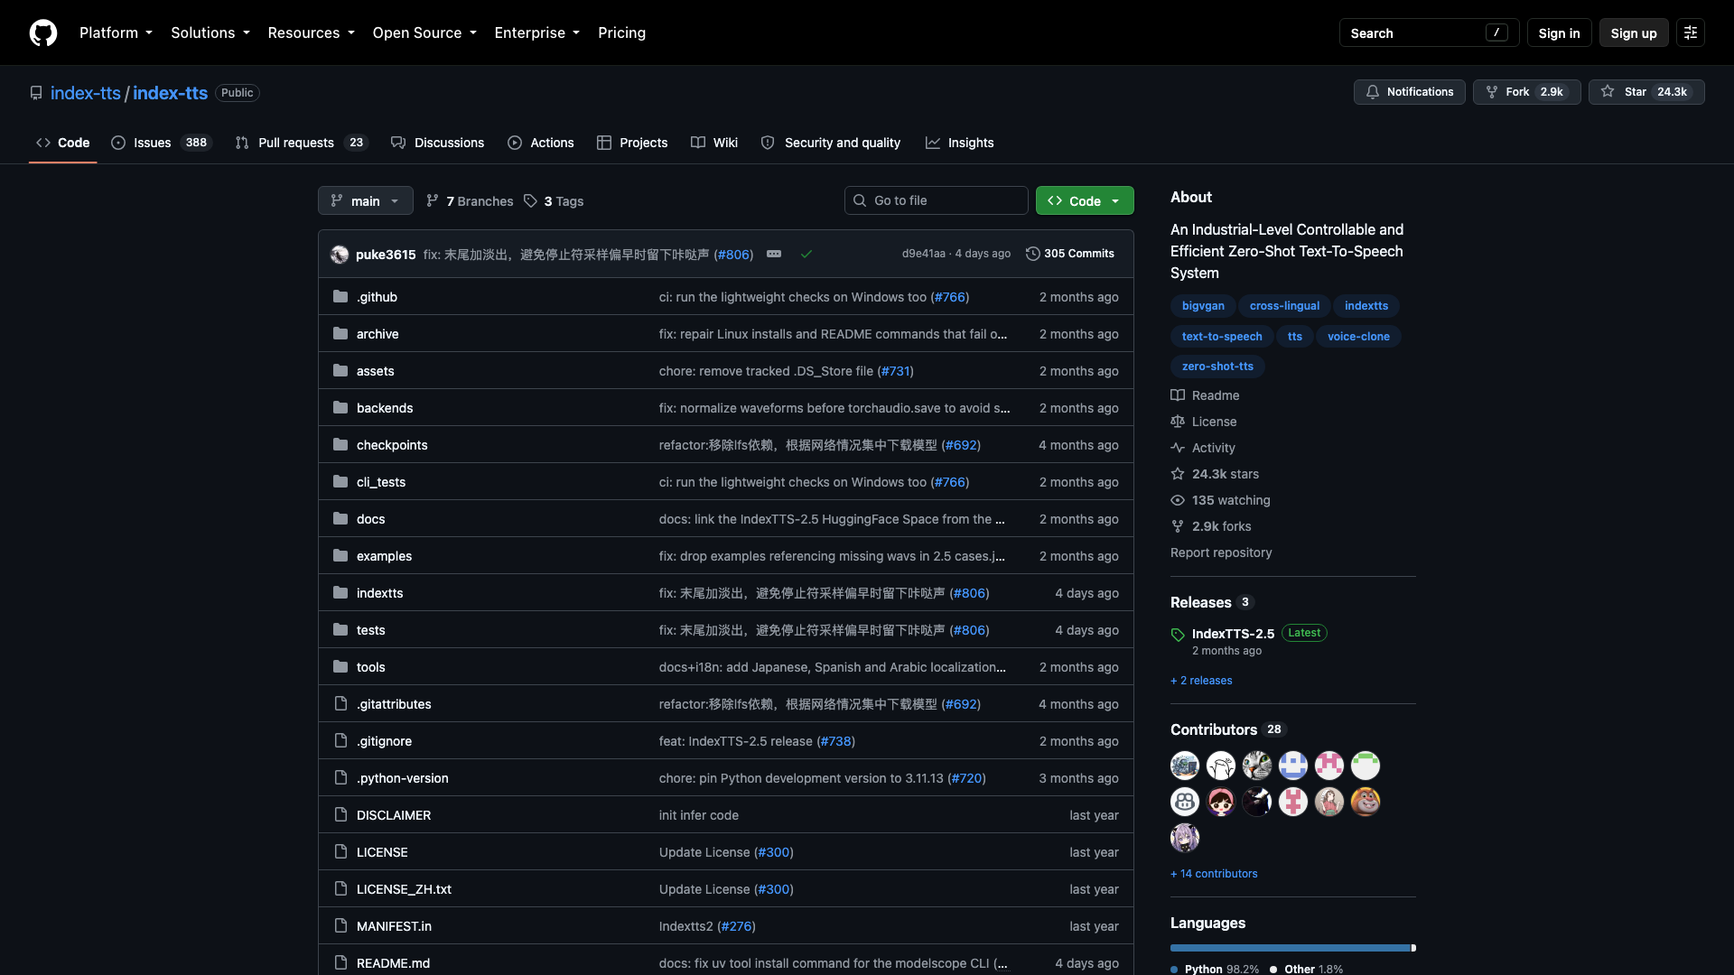
Task: Open the 2.9k forks link
Action: [1211, 526]
